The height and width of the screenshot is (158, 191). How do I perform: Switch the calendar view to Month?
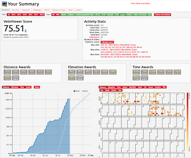(x=114, y=90)
